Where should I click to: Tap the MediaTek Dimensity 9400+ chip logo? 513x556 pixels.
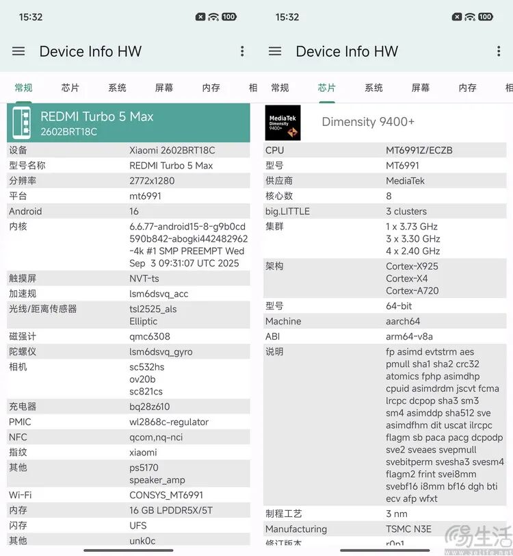click(x=282, y=123)
